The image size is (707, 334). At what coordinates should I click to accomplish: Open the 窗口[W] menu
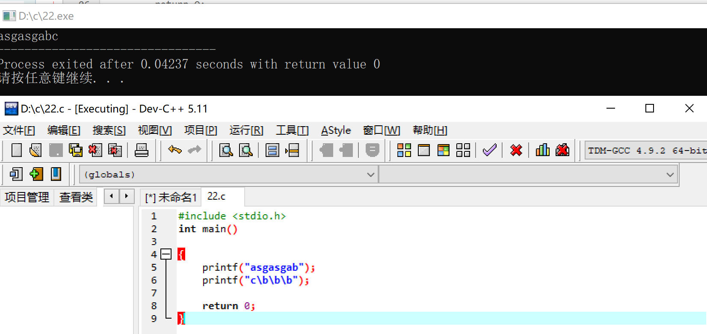(x=382, y=130)
